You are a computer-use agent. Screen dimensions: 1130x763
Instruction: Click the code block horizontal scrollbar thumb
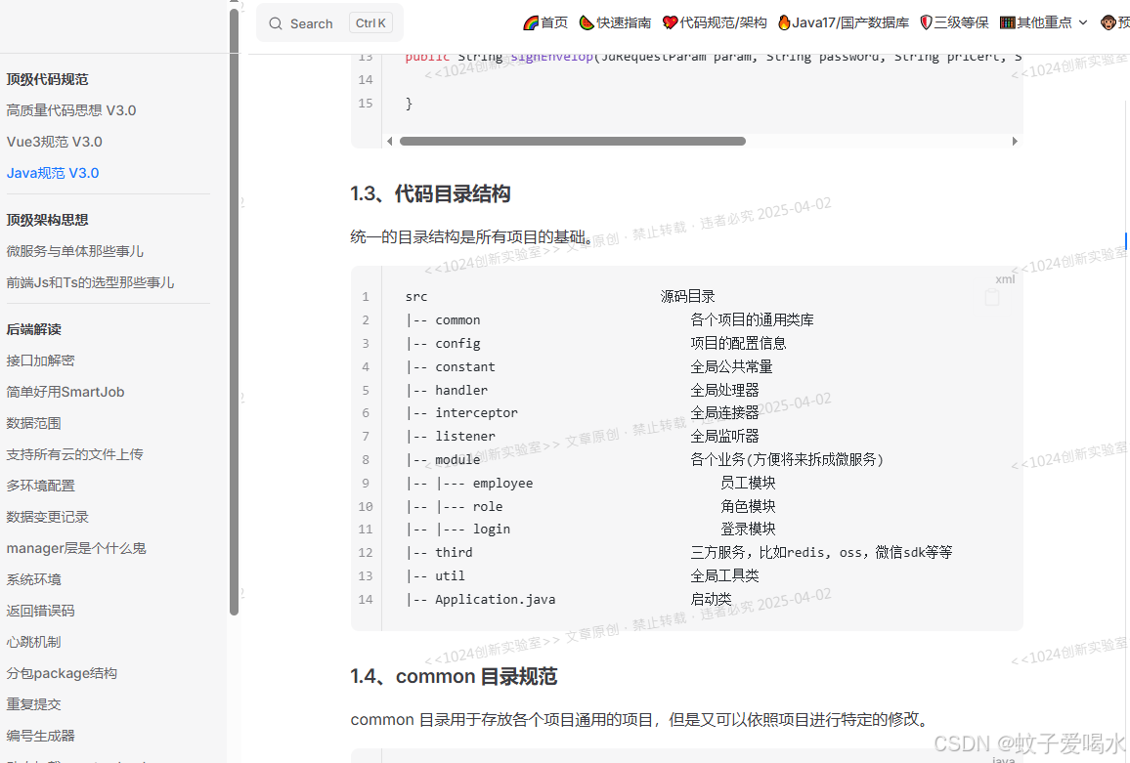tap(573, 141)
